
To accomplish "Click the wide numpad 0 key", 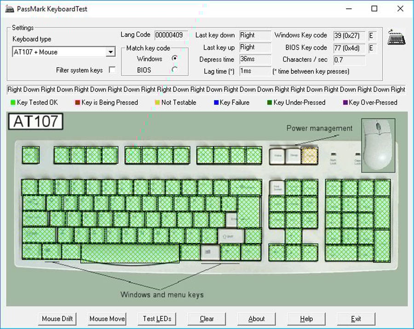I will click(x=341, y=253).
